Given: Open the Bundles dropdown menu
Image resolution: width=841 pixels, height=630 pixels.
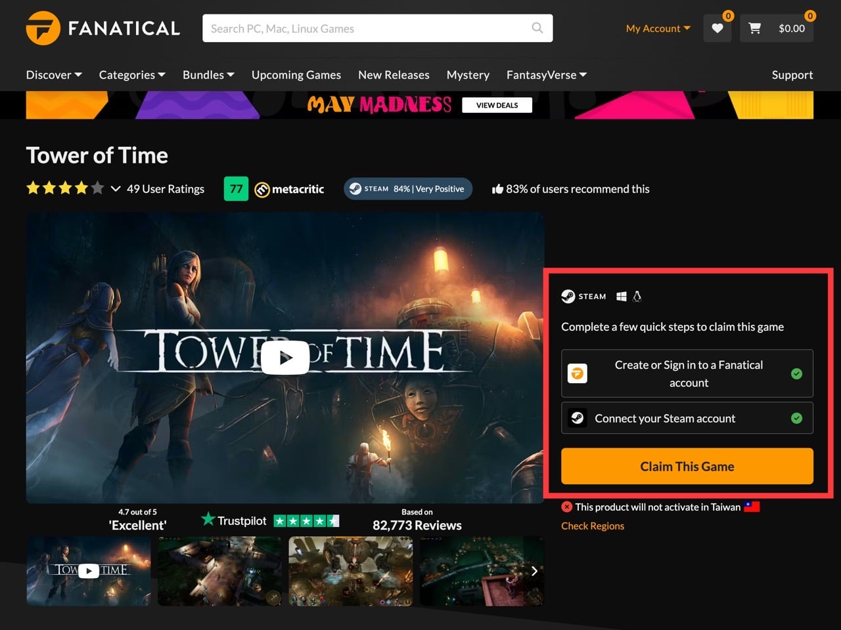Looking at the screenshot, I should [208, 75].
